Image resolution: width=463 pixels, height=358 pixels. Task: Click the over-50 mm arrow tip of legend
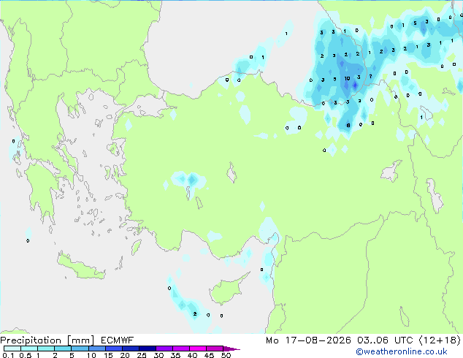pos(231,349)
